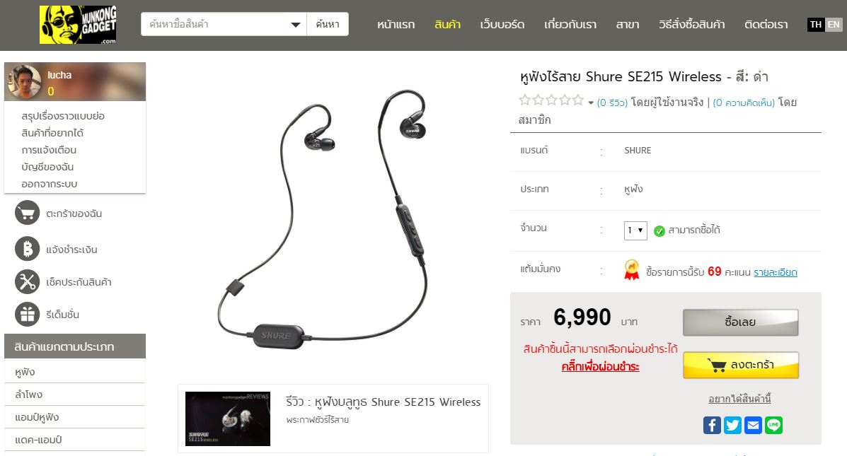The width and height of the screenshot is (847, 456).
Task: Switch language to EN
Action: pos(834,24)
